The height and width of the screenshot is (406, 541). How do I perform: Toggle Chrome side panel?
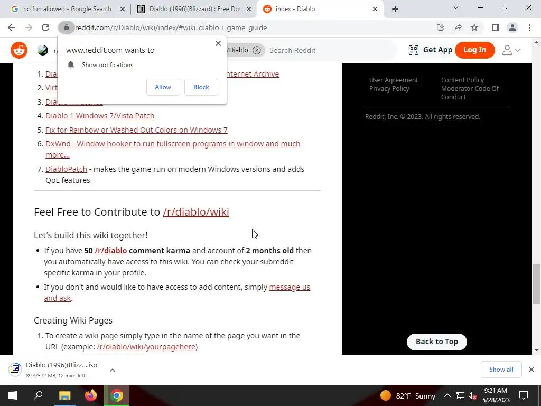(x=496, y=27)
